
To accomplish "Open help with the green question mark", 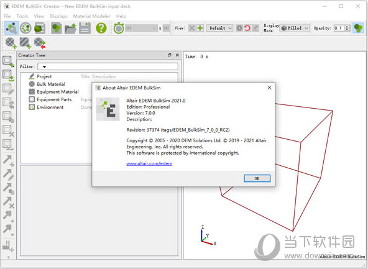I will (x=101, y=28).
